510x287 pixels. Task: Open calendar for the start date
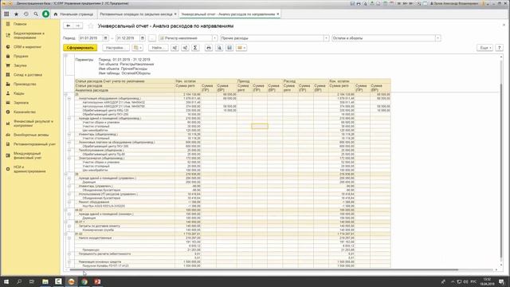(x=105, y=38)
